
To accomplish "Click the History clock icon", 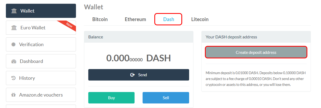I will point(13,78).
